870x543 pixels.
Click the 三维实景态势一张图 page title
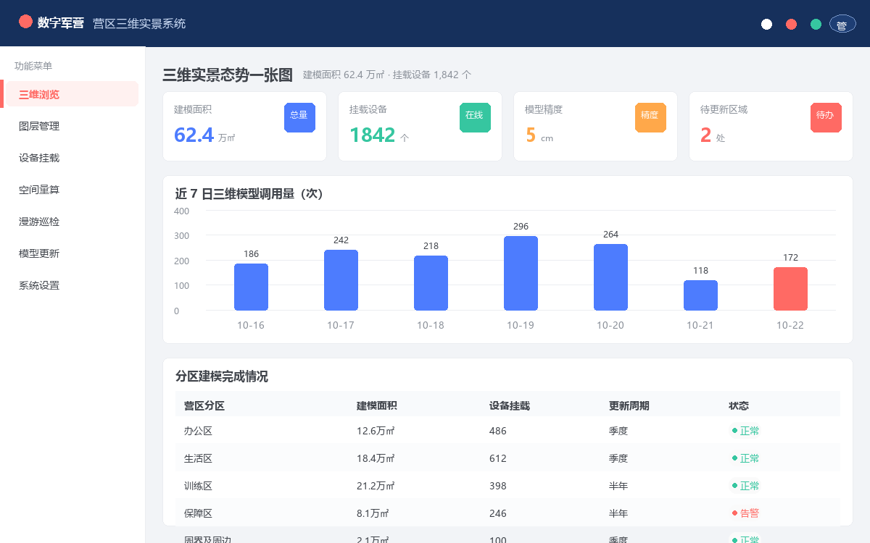point(228,75)
